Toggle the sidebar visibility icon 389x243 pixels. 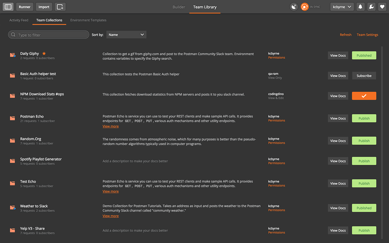[8, 7]
